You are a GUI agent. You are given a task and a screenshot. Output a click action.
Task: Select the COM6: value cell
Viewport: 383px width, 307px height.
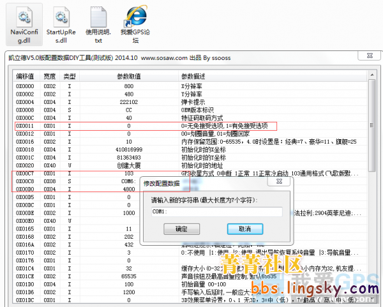point(128,181)
